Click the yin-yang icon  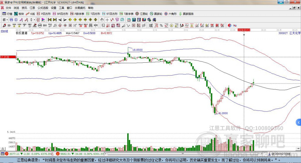tap(230, 25)
